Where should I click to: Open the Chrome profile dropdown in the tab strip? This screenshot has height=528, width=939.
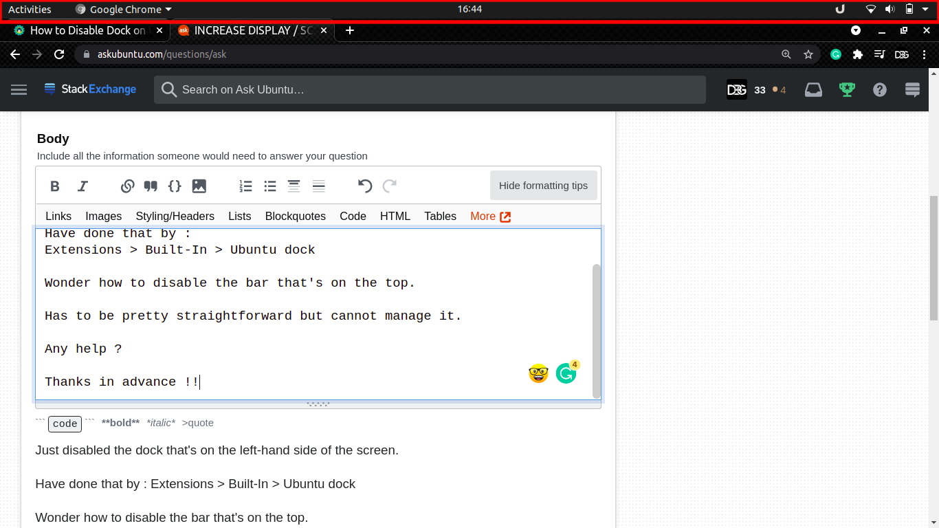pos(856,30)
